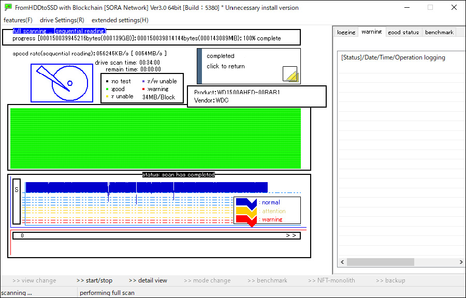466x298 pixels.
Task: Open the features(F) menu
Action: [18, 20]
